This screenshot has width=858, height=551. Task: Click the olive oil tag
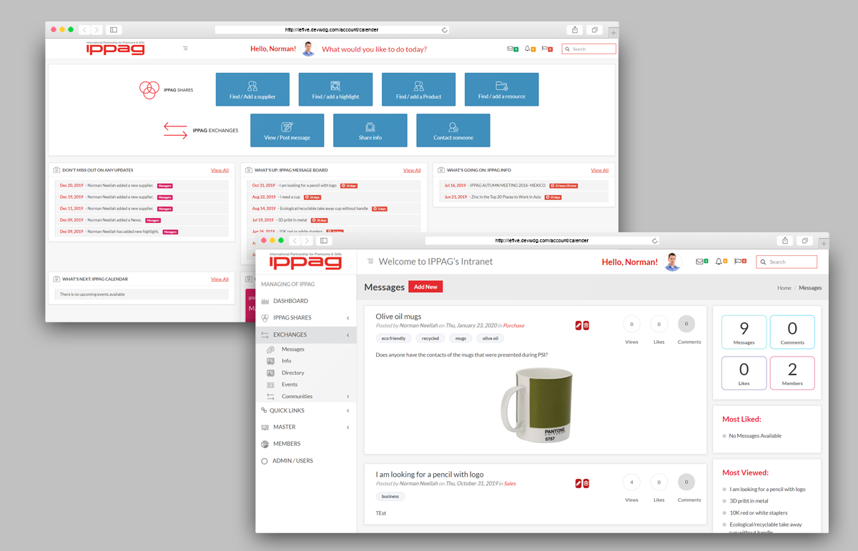490,338
